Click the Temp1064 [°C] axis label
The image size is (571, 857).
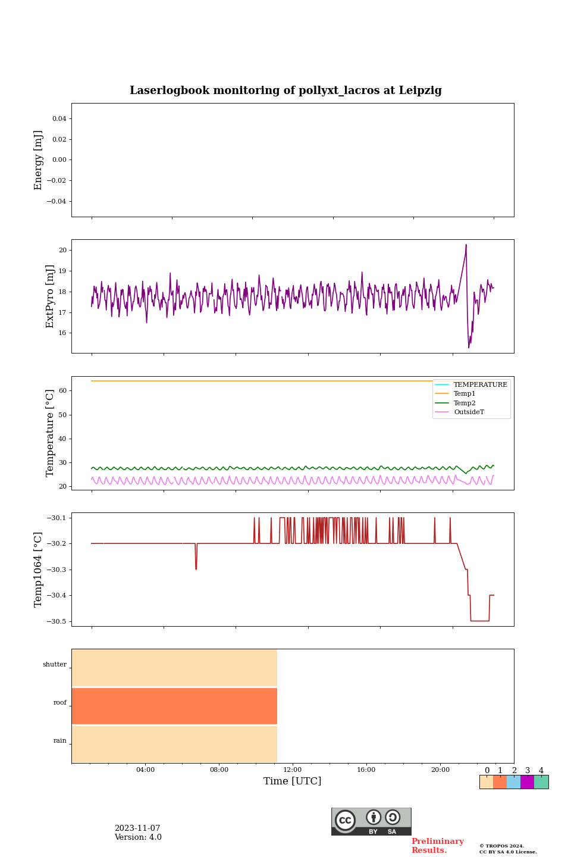[x=39, y=570]
